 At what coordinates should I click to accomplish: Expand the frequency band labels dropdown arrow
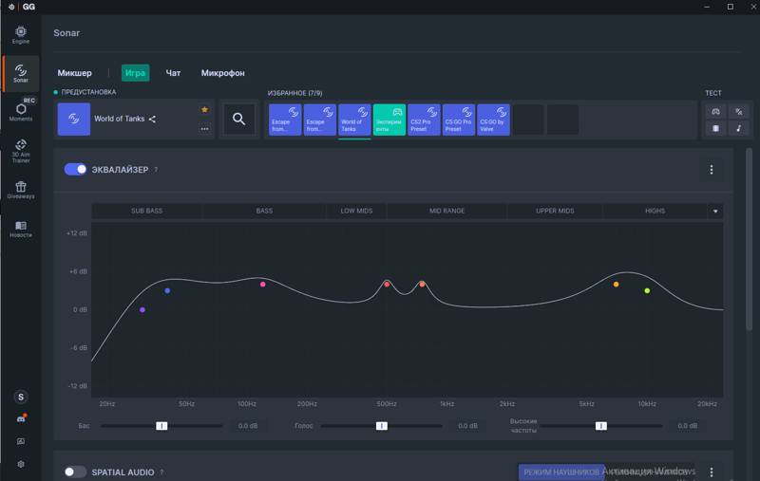coord(715,211)
